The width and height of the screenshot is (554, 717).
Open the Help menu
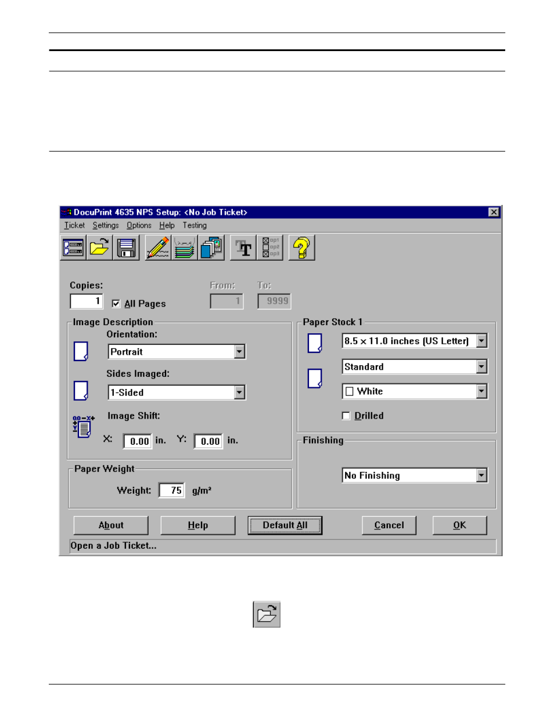(167, 225)
